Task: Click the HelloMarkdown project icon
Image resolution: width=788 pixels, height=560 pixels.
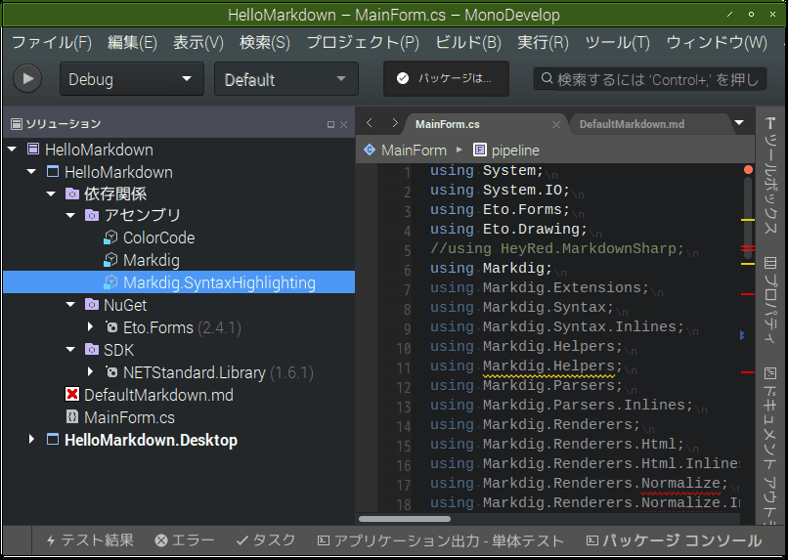Action: point(53,171)
